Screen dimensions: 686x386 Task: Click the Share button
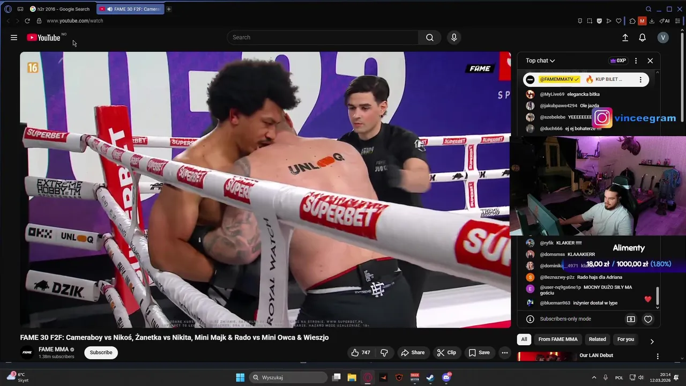(x=413, y=352)
